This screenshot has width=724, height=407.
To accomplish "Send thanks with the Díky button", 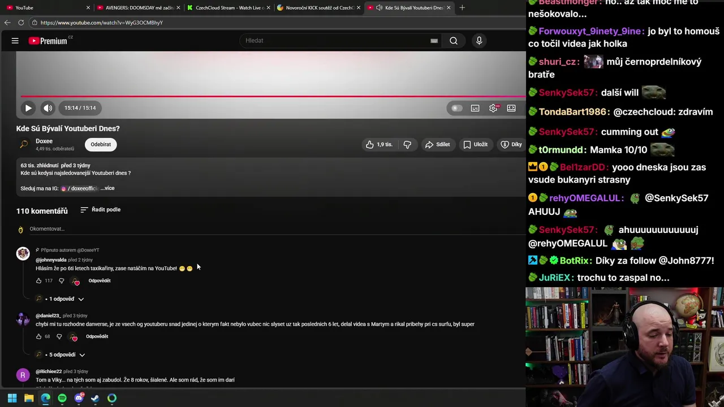I will point(511,145).
